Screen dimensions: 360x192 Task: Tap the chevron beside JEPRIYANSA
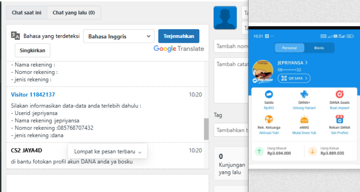click(x=306, y=63)
